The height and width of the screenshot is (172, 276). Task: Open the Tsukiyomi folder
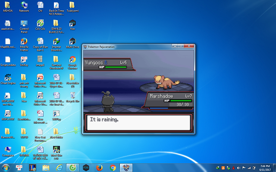pos(72,7)
